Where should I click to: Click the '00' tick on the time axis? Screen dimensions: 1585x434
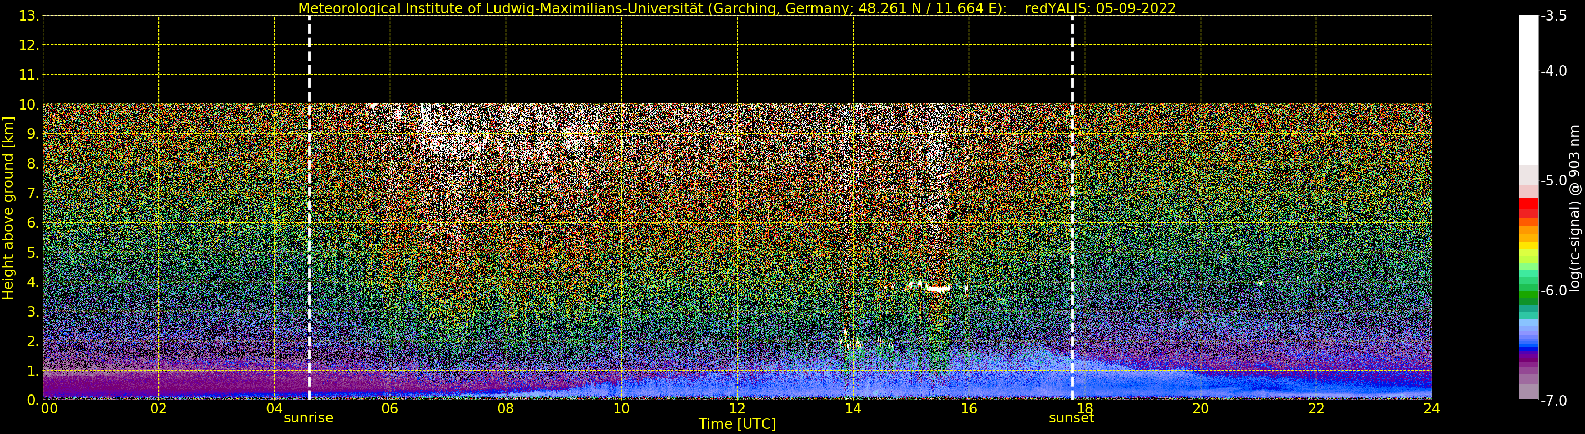49,409
